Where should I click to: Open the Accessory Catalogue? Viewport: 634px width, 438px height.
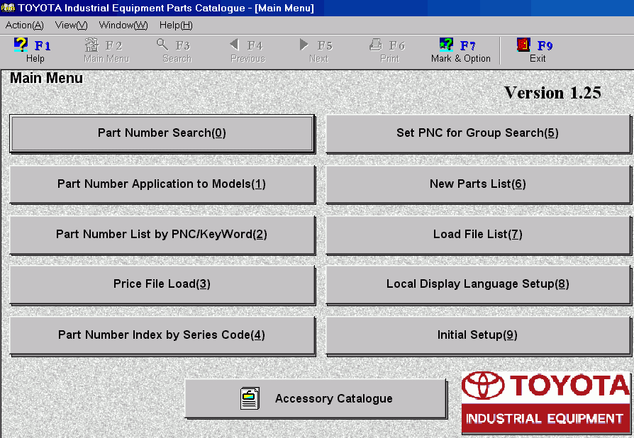click(316, 398)
